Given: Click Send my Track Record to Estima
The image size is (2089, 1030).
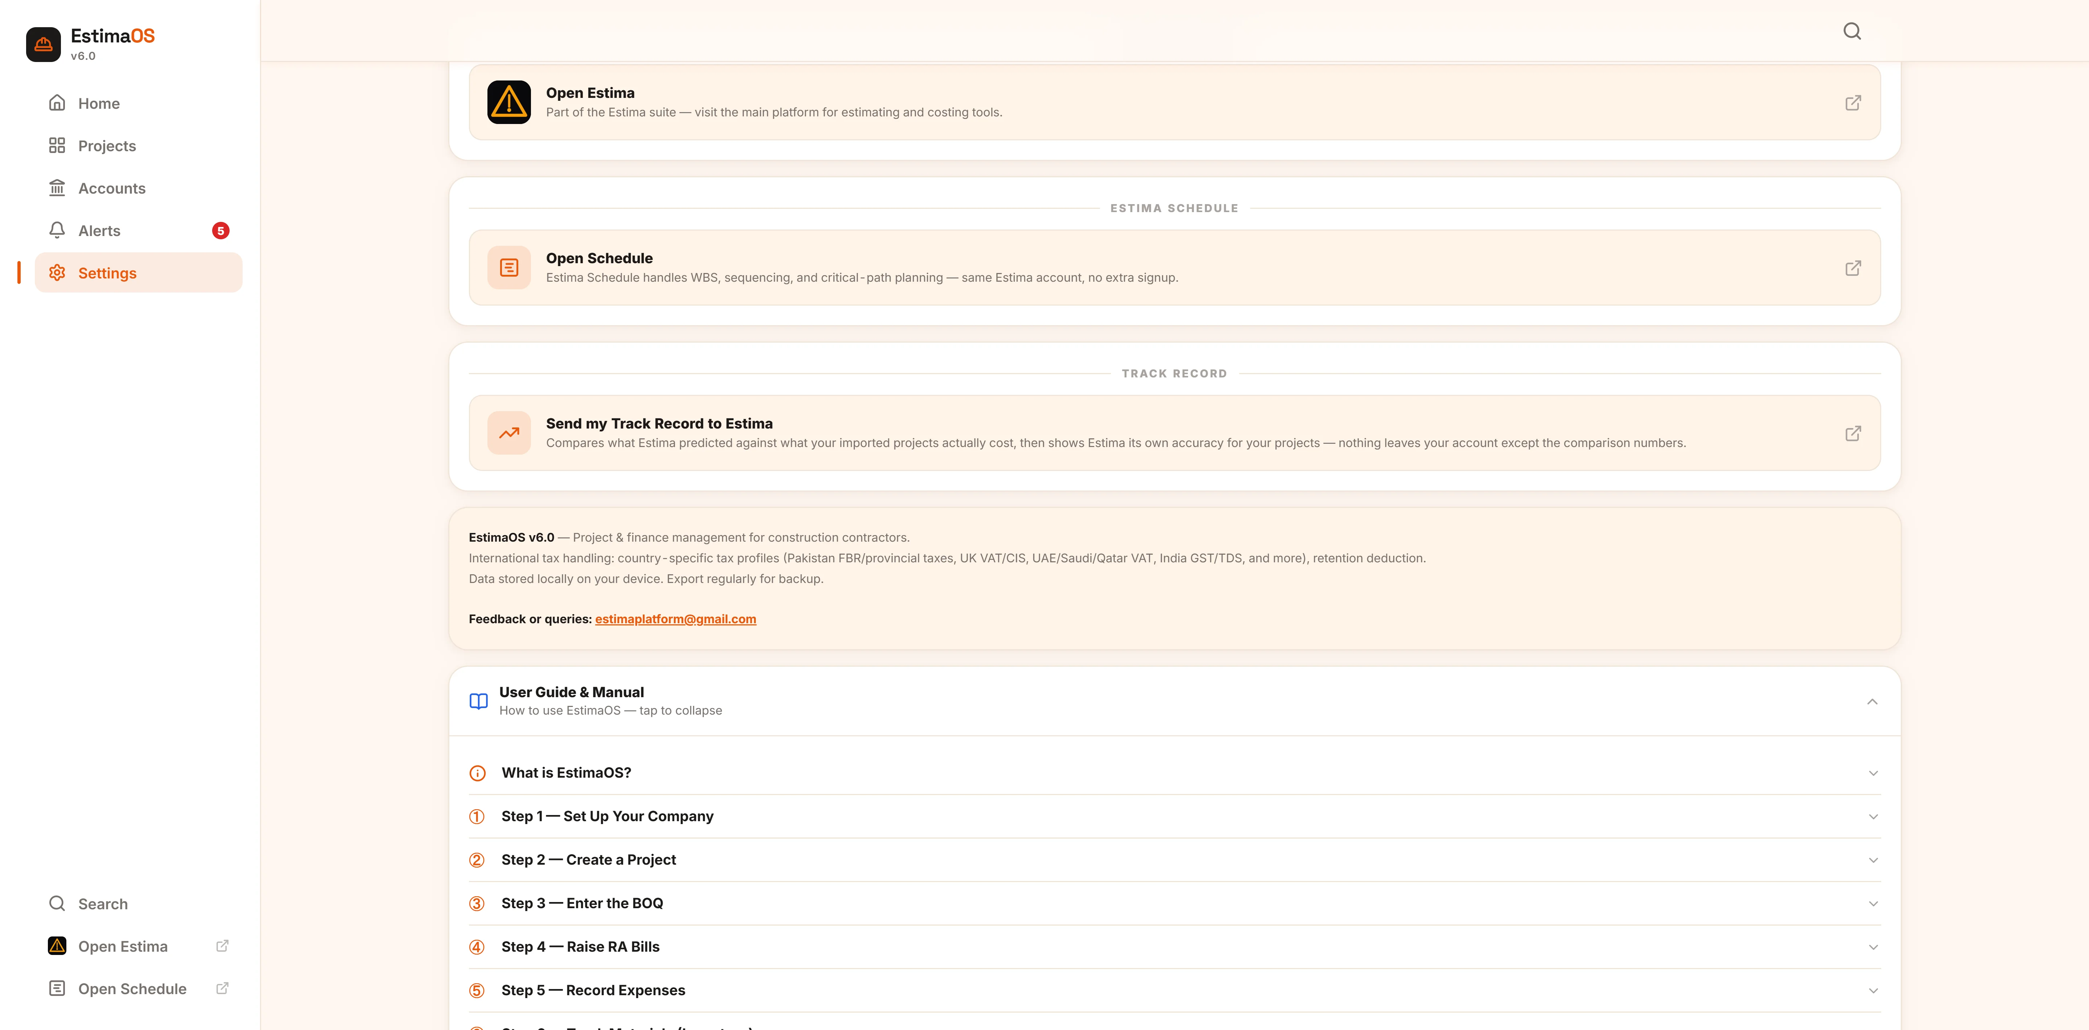Looking at the screenshot, I should 659,424.
